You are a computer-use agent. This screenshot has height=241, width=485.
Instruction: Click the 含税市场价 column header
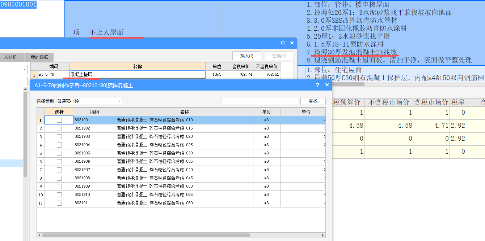431,102
